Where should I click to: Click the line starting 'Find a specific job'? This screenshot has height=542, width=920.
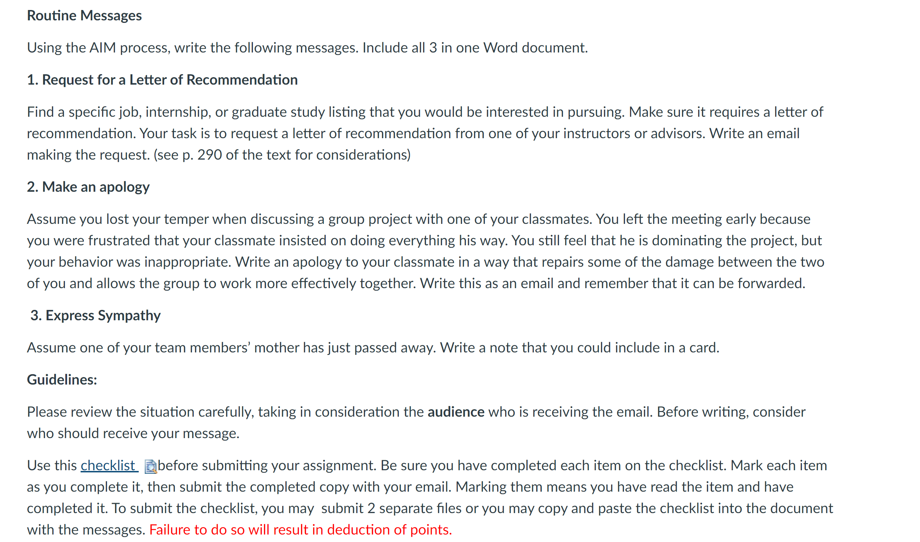425,112
